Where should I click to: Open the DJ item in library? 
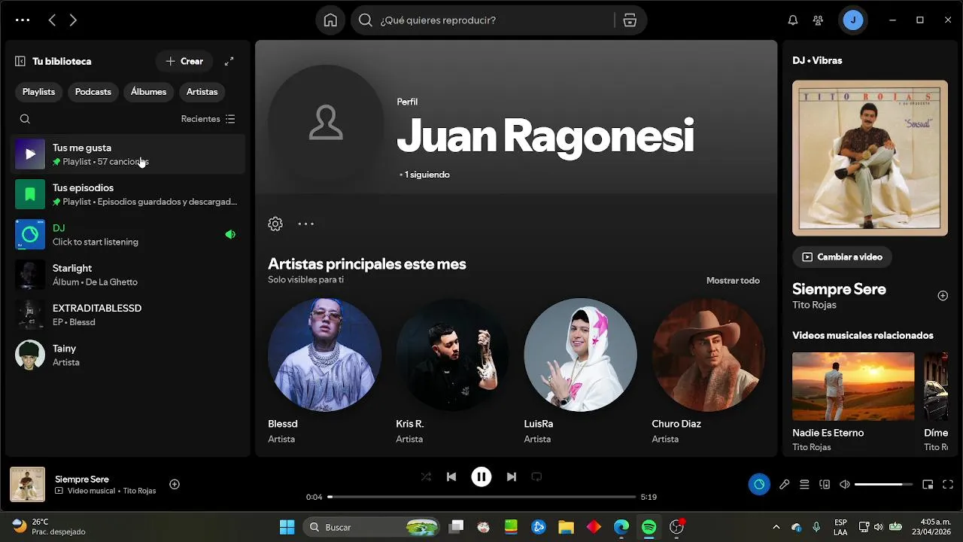coord(128,234)
